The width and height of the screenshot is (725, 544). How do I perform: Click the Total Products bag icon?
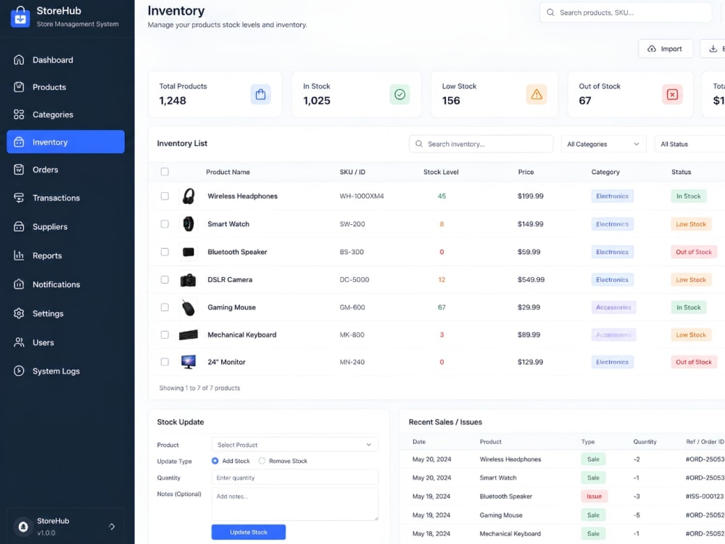pyautogui.click(x=261, y=94)
